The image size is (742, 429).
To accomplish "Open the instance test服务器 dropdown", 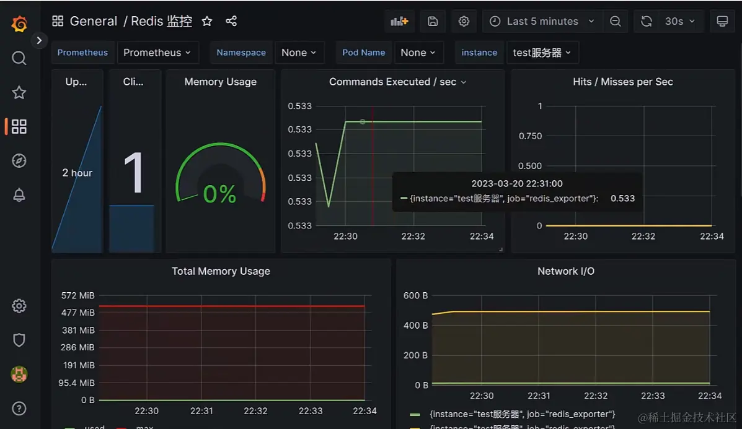I will (x=542, y=53).
